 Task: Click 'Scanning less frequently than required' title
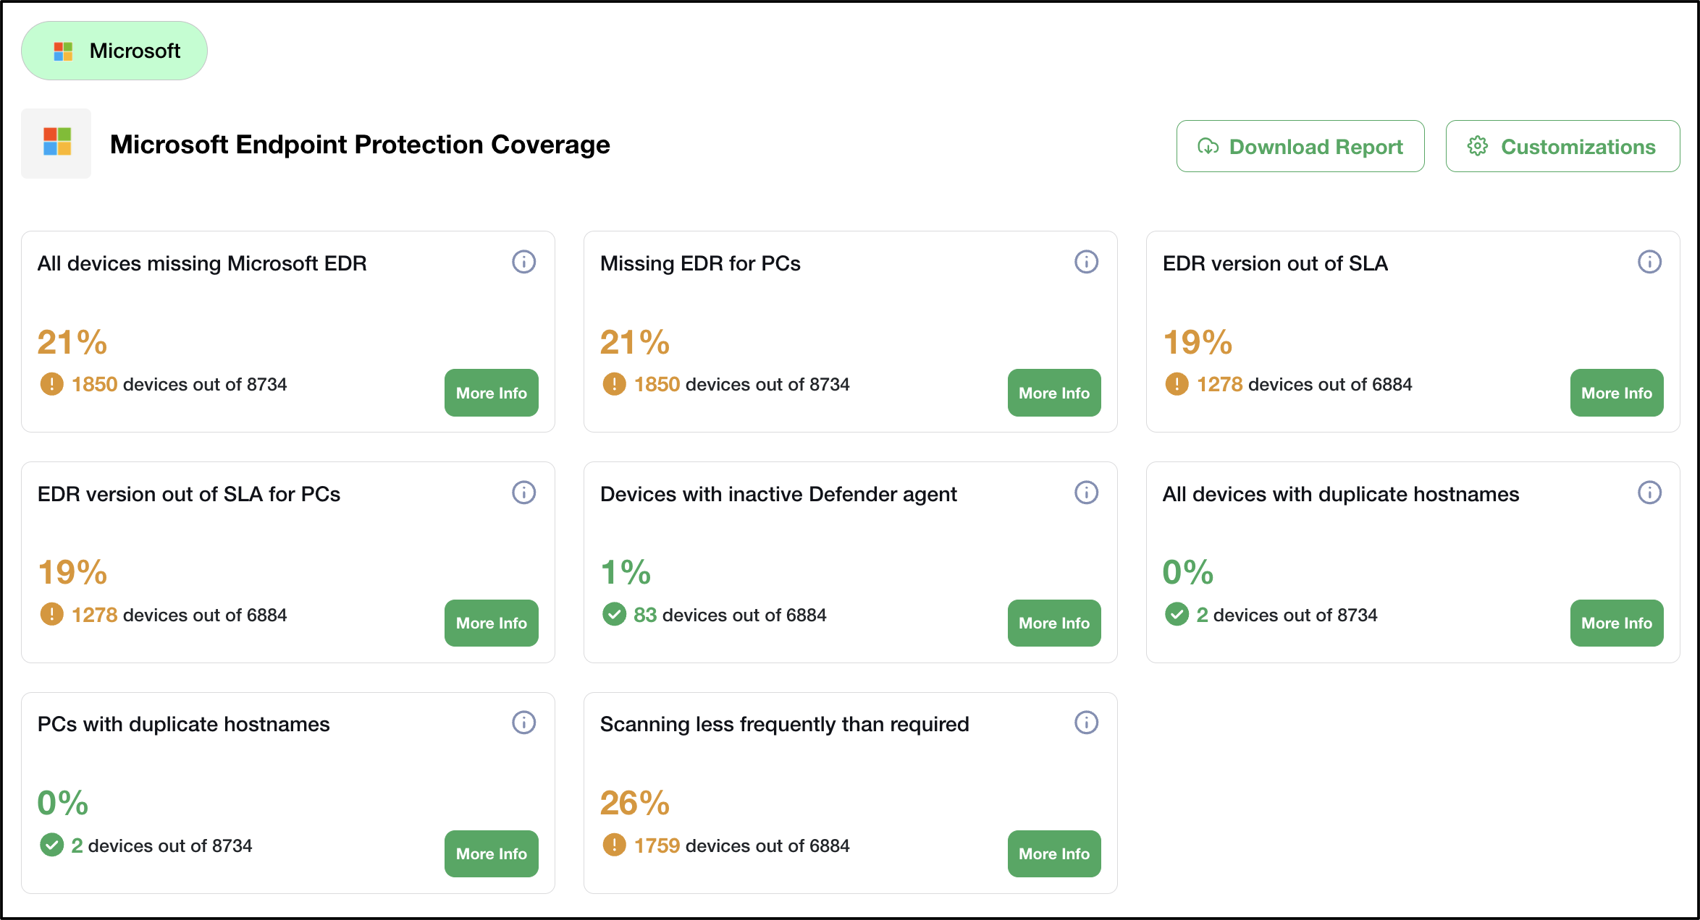click(784, 724)
